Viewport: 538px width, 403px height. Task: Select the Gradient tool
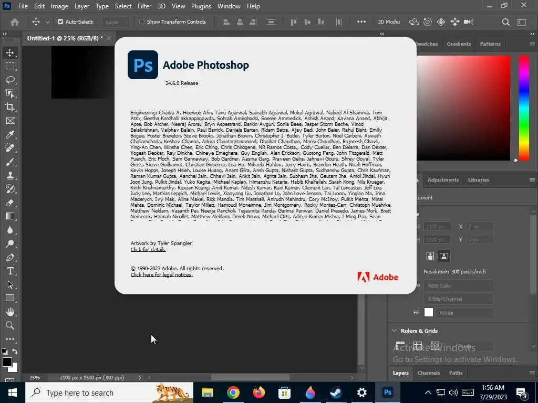(10, 216)
